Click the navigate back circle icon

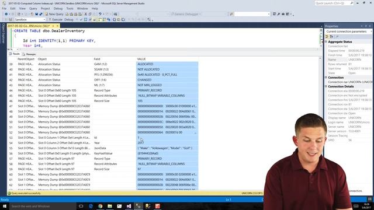[6, 14]
